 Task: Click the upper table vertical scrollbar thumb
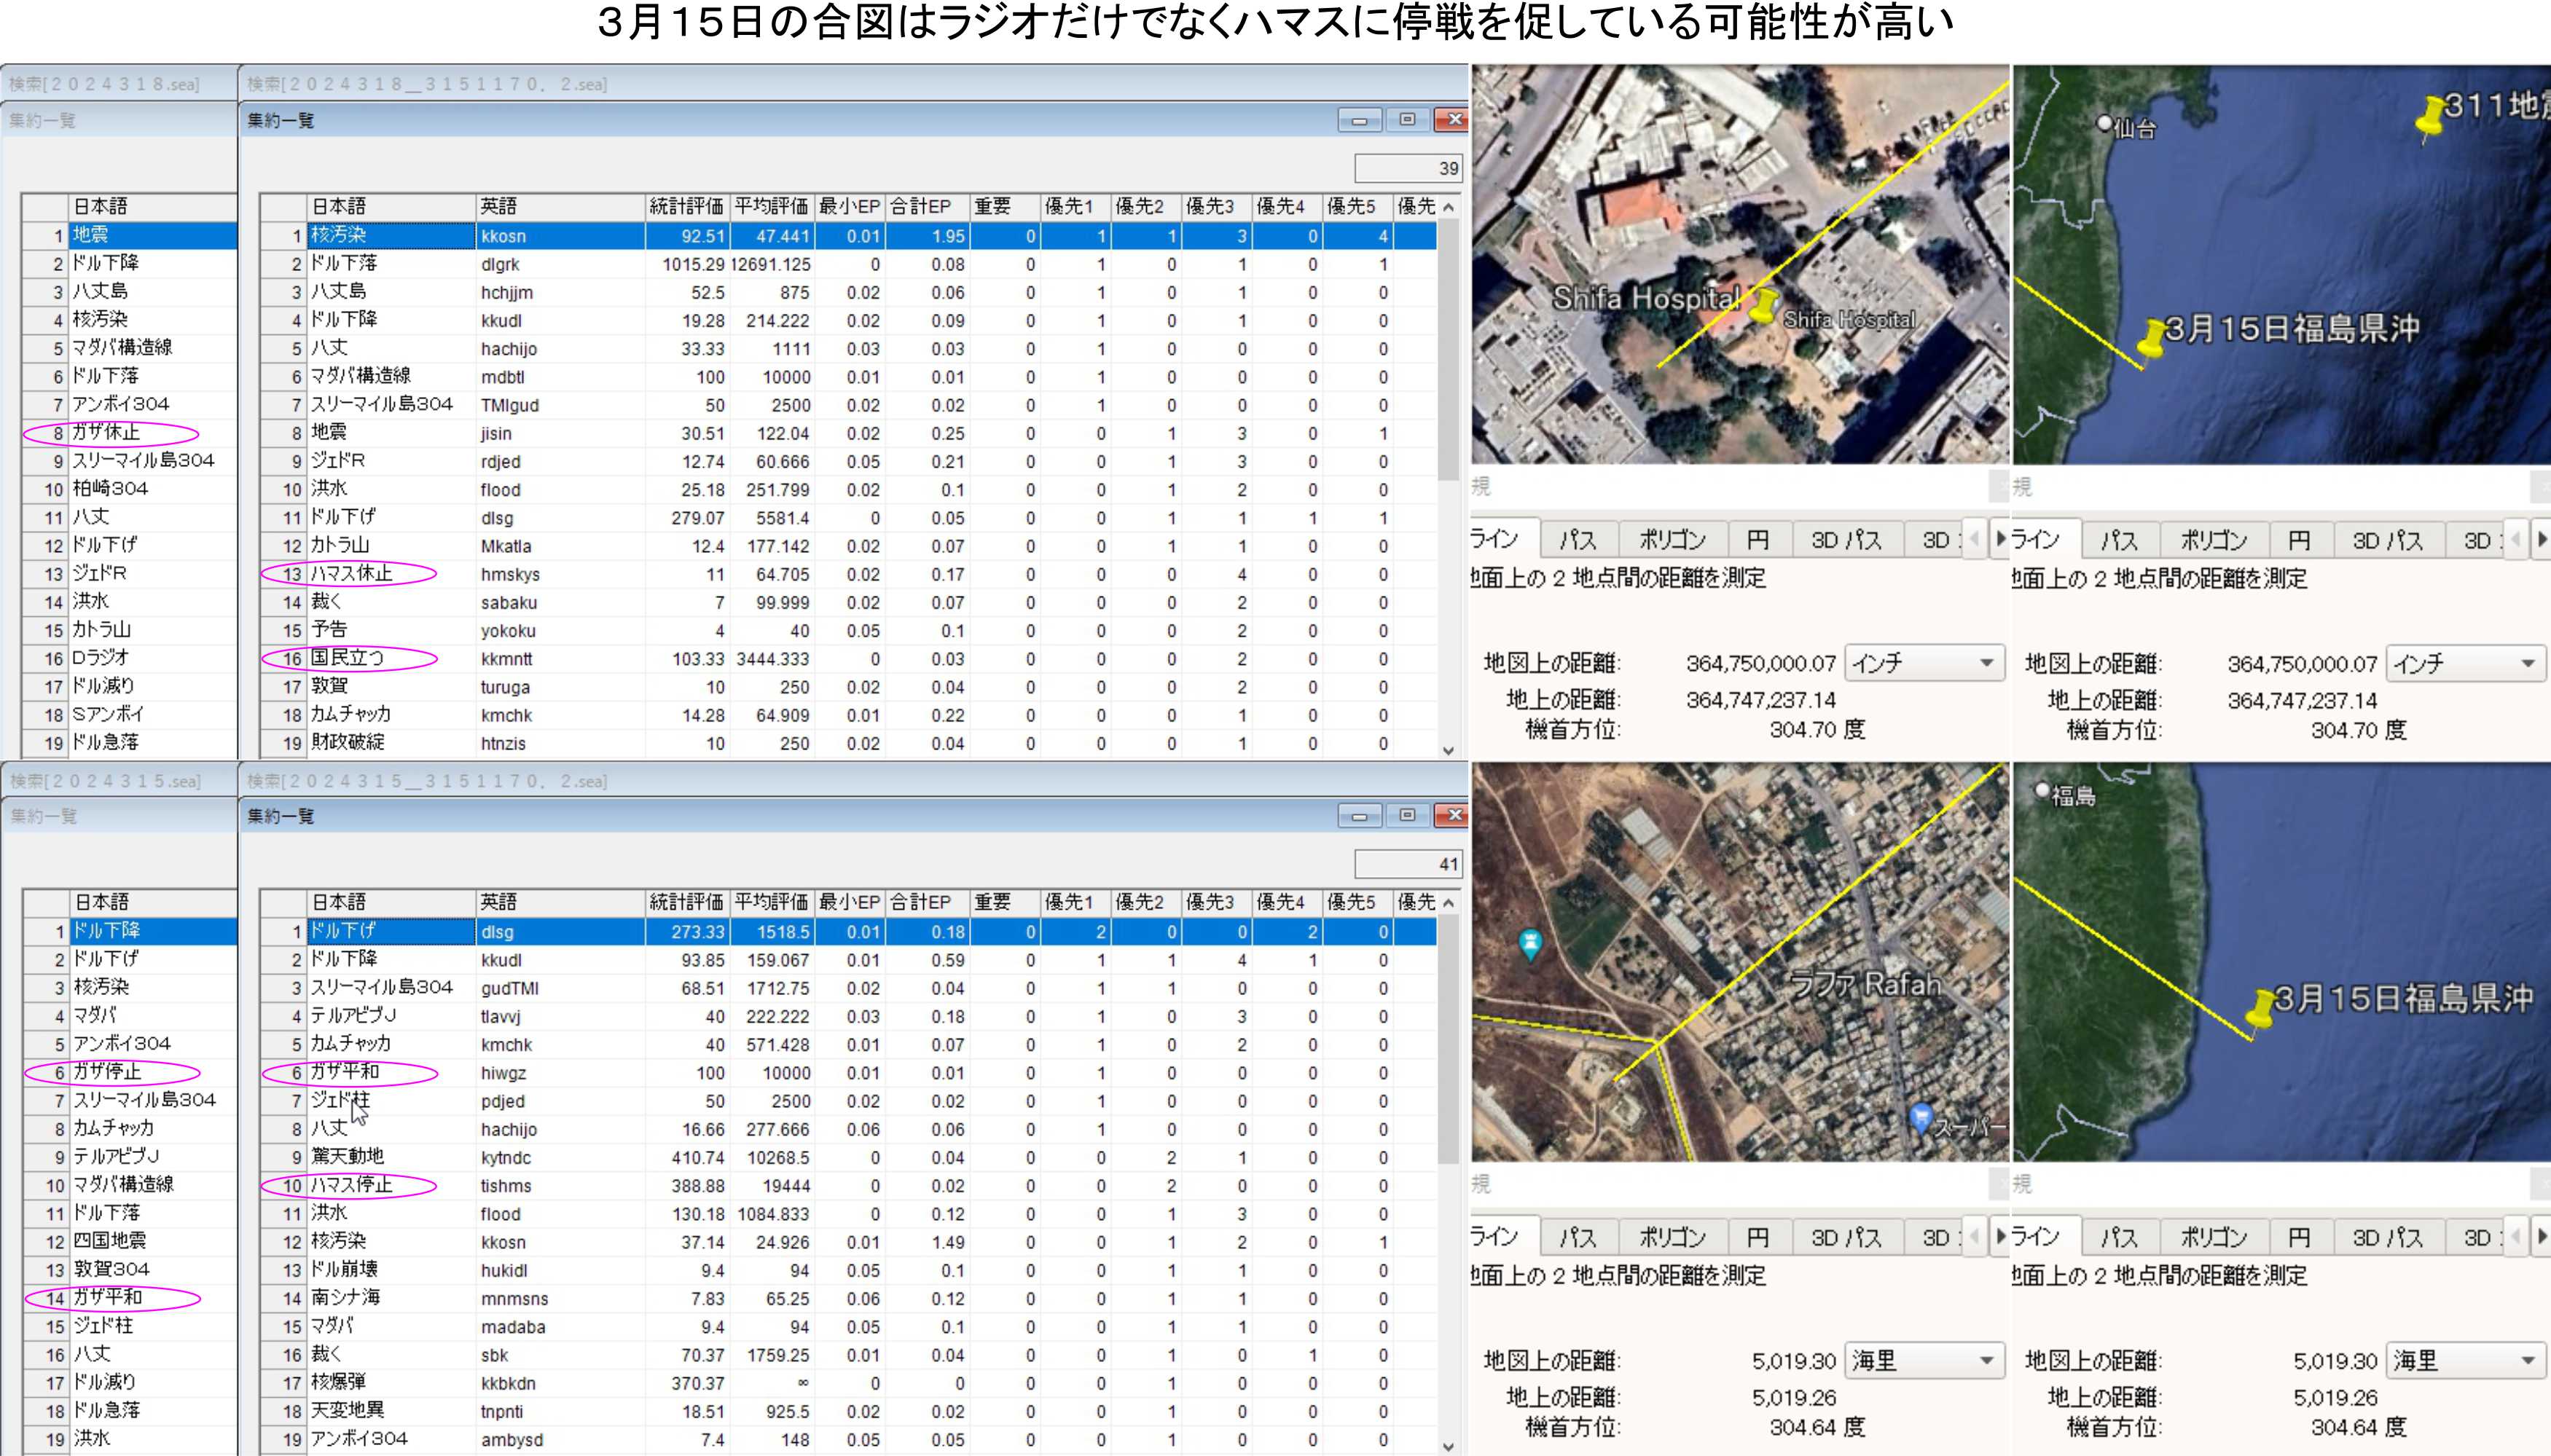pyautogui.click(x=1449, y=350)
